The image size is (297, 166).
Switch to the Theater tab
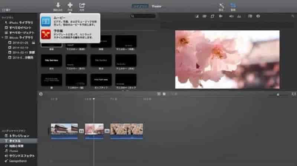pos(156,6)
